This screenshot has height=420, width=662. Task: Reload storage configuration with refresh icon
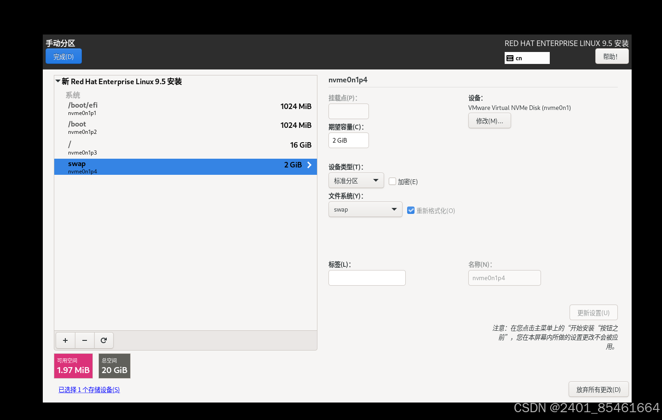(x=104, y=340)
